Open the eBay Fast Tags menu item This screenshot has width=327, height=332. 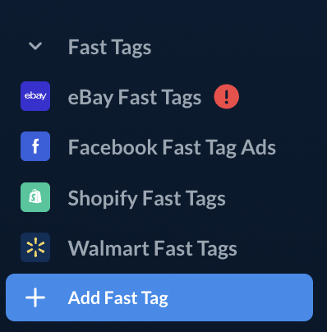(135, 98)
